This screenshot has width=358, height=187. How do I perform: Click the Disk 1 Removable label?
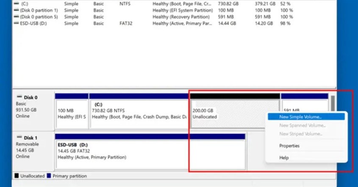[27, 144]
